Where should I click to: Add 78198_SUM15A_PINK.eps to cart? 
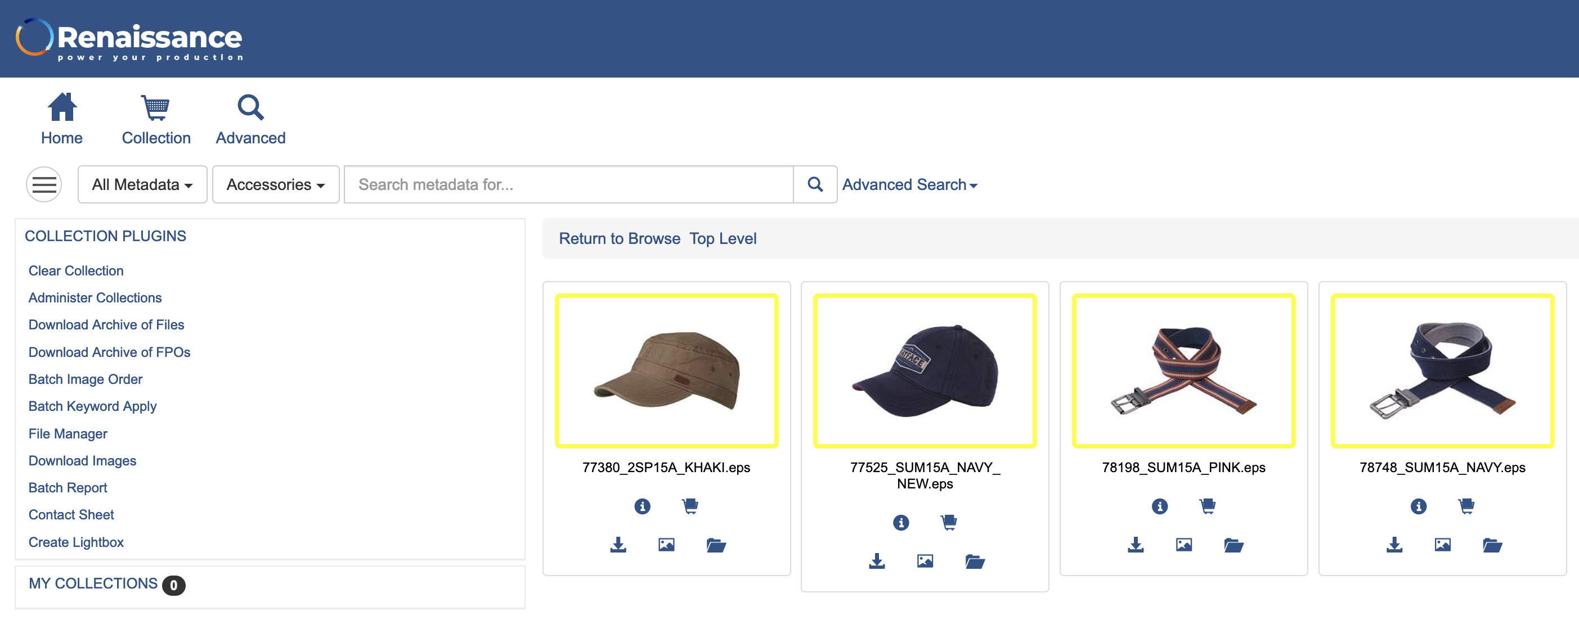[x=1208, y=506]
